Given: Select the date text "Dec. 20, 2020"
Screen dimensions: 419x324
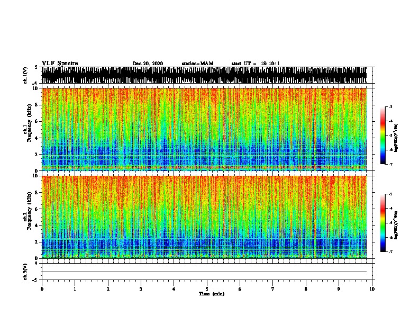Looking at the screenshot, I should point(148,64).
